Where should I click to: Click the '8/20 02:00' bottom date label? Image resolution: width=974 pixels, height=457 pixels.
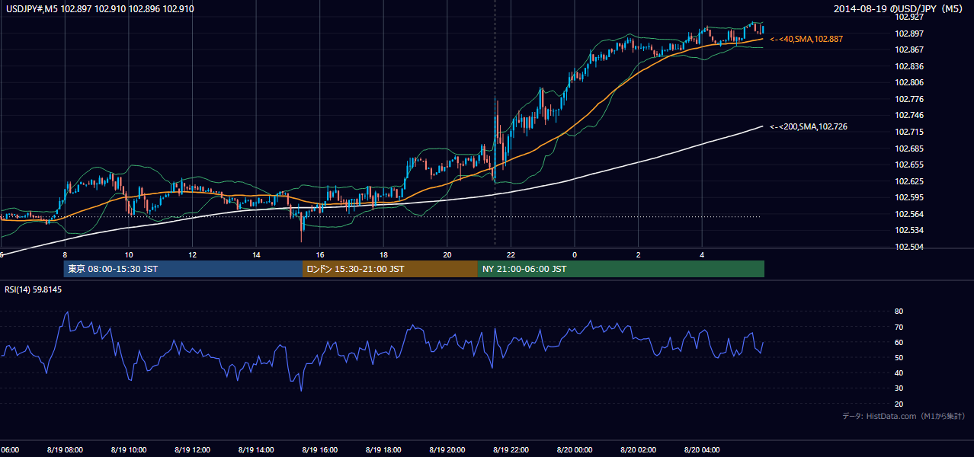click(638, 450)
